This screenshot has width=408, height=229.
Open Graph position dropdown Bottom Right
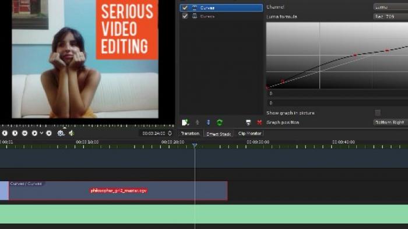click(x=391, y=122)
